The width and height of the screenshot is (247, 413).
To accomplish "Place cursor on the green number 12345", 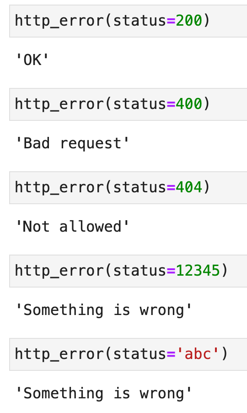I will point(198,271).
